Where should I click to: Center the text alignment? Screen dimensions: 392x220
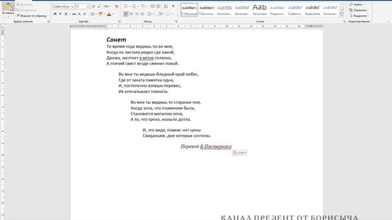pyautogui.click(x=132, y=14)
